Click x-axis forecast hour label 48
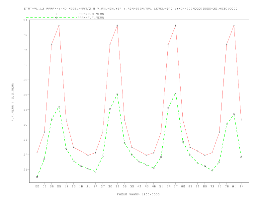Image resolution: width=263 pixels, height=203 pixels. 154,186
